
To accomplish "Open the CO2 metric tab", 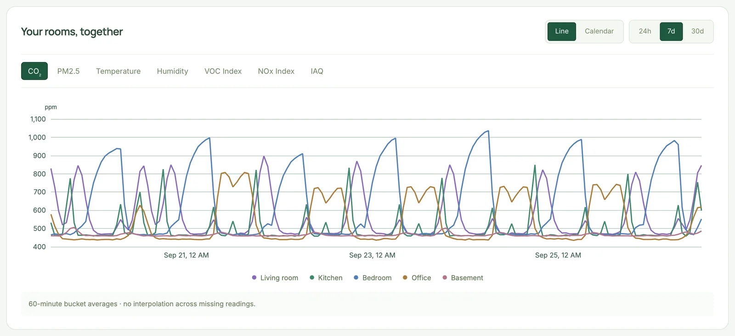I will [34, 71].
